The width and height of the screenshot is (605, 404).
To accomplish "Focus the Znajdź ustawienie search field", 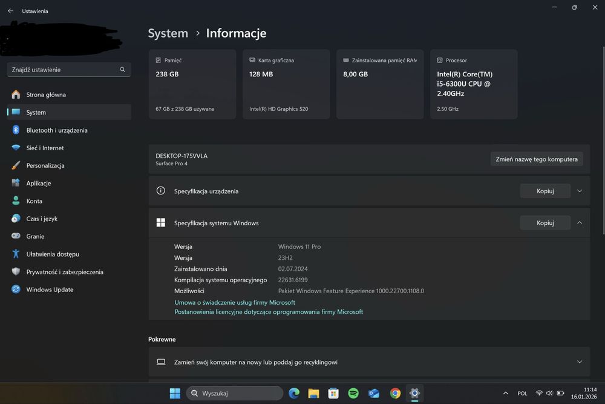I will [x=69, y=70].
